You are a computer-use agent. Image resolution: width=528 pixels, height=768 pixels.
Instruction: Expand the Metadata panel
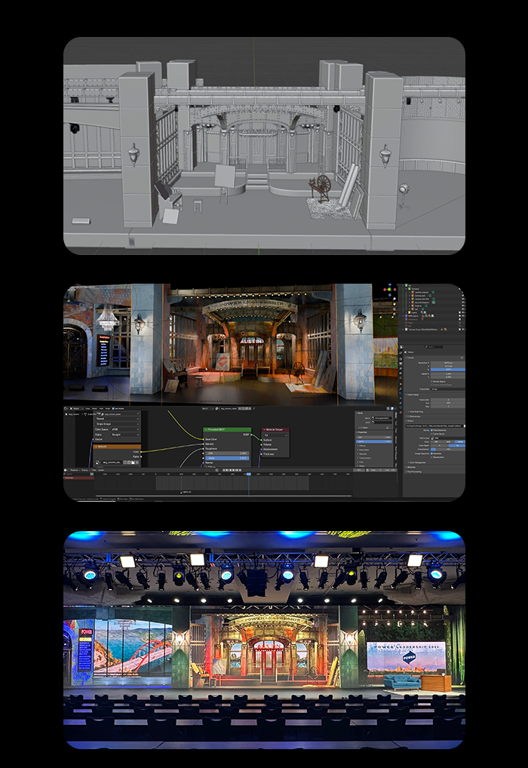click(x=410, y=467)
